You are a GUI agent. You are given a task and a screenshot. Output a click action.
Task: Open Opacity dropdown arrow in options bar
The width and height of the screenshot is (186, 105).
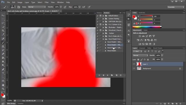click(61, 7)
